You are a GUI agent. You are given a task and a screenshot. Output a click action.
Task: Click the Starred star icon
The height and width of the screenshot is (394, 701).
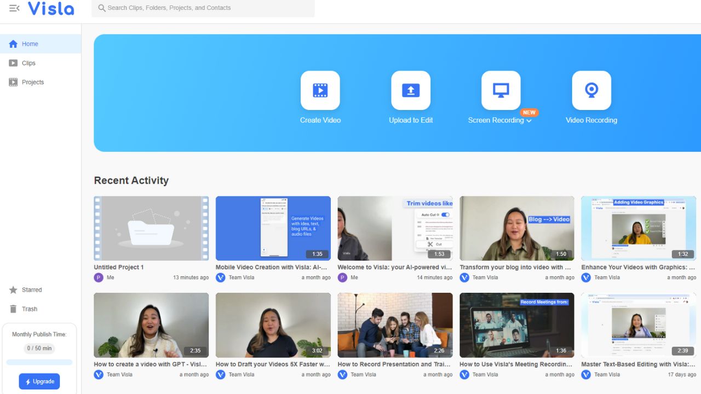click(13, 290)
